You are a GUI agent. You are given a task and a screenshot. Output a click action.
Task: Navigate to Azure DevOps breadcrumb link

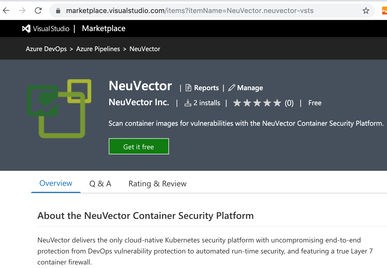[46, 49]
